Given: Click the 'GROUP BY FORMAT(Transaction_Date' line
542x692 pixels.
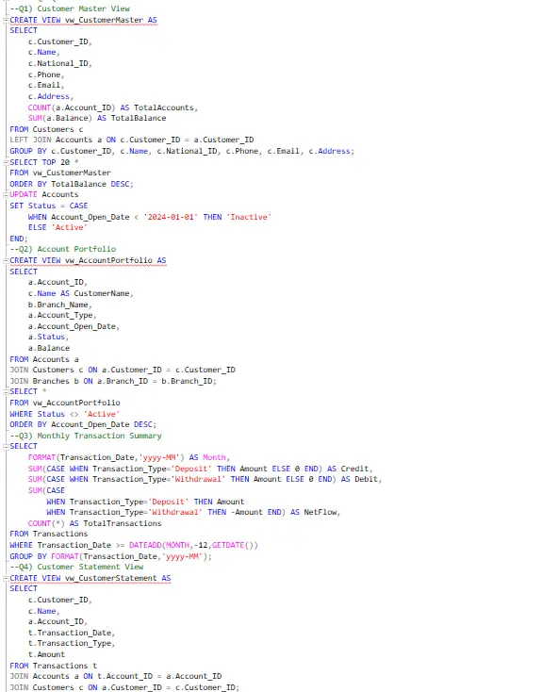Looking at the screenshot, I should click(x=111, y=556).
